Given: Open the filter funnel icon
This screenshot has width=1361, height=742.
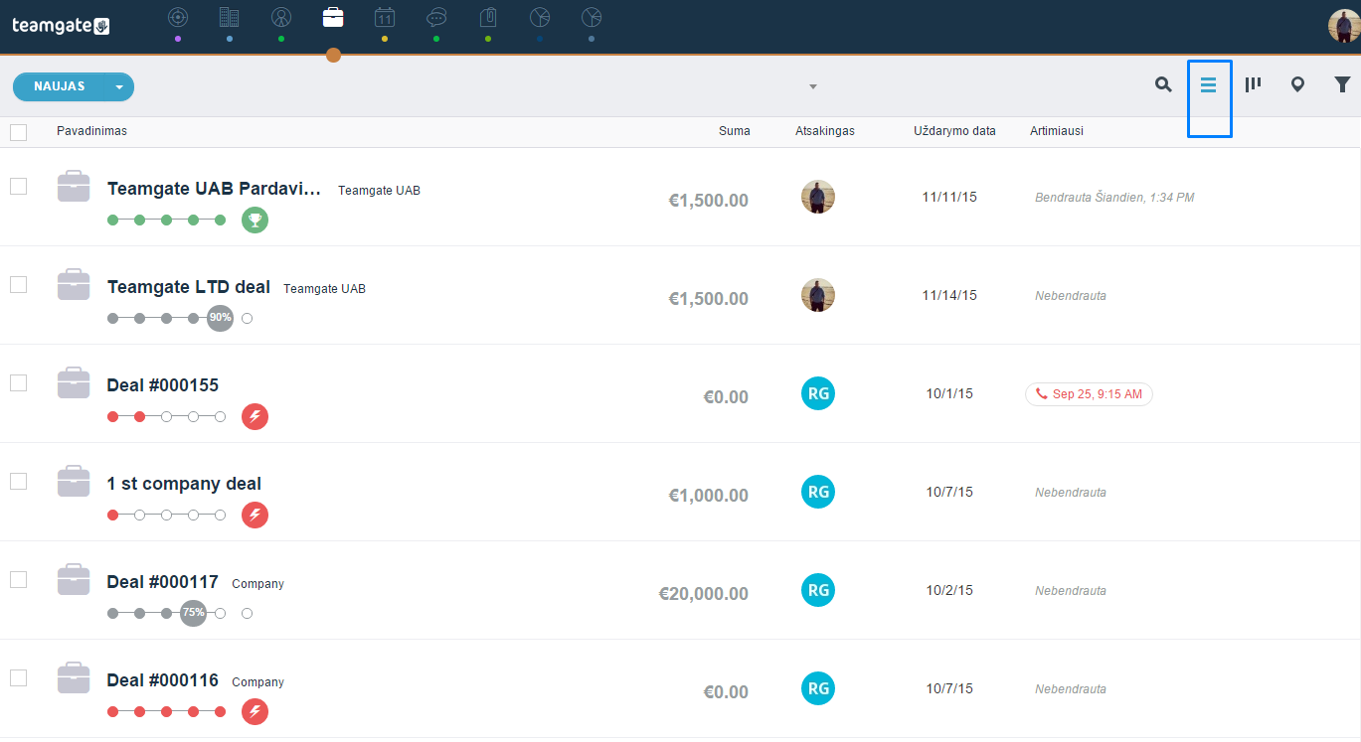Looking at the screenshot, I should (1342, 85).
